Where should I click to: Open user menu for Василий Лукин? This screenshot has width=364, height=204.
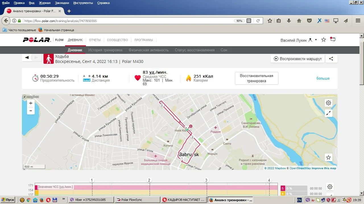coord(299,40)
